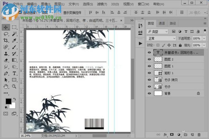Image resolution: width=209 pixels, height=139 pixels.
Task: Select the Crop tool
Action: 6,40
